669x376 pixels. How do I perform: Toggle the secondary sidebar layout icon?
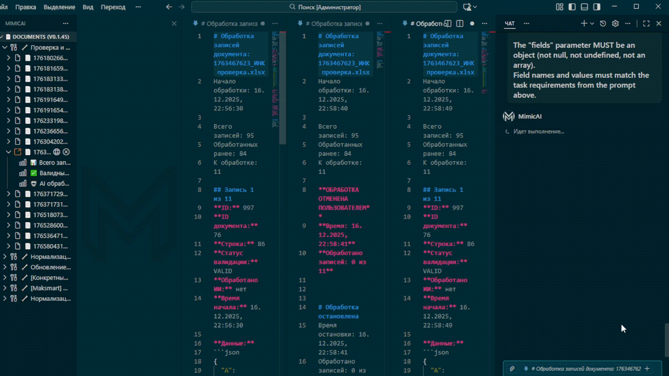click(x=597, y=7)
